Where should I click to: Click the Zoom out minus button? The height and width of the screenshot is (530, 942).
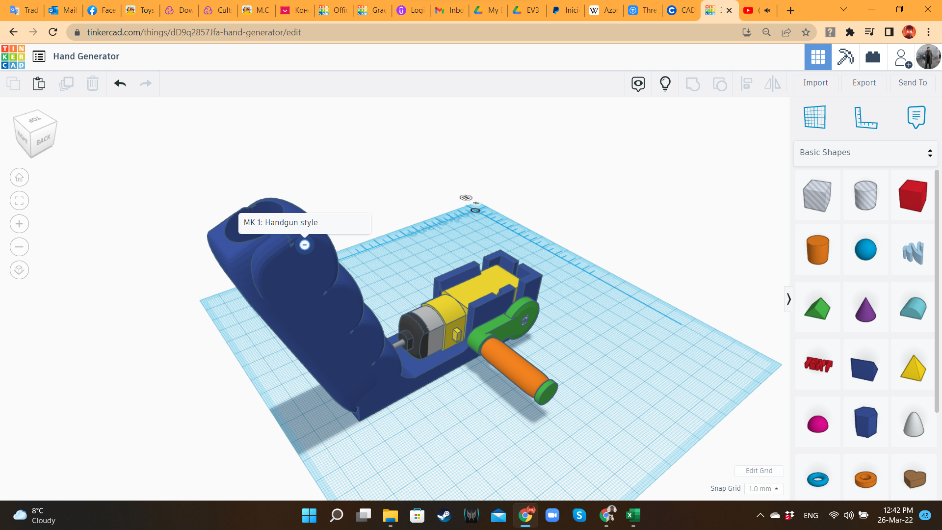coord(19,247)
